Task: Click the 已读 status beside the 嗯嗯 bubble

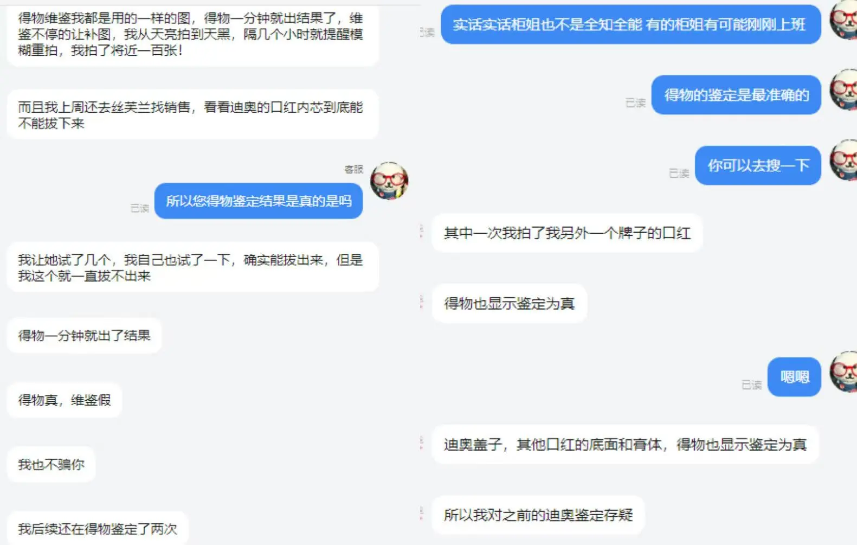Action: (751, 385)
